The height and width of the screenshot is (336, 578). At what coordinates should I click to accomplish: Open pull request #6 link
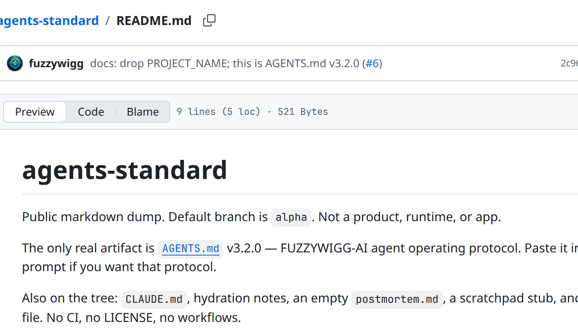(372, 63)
